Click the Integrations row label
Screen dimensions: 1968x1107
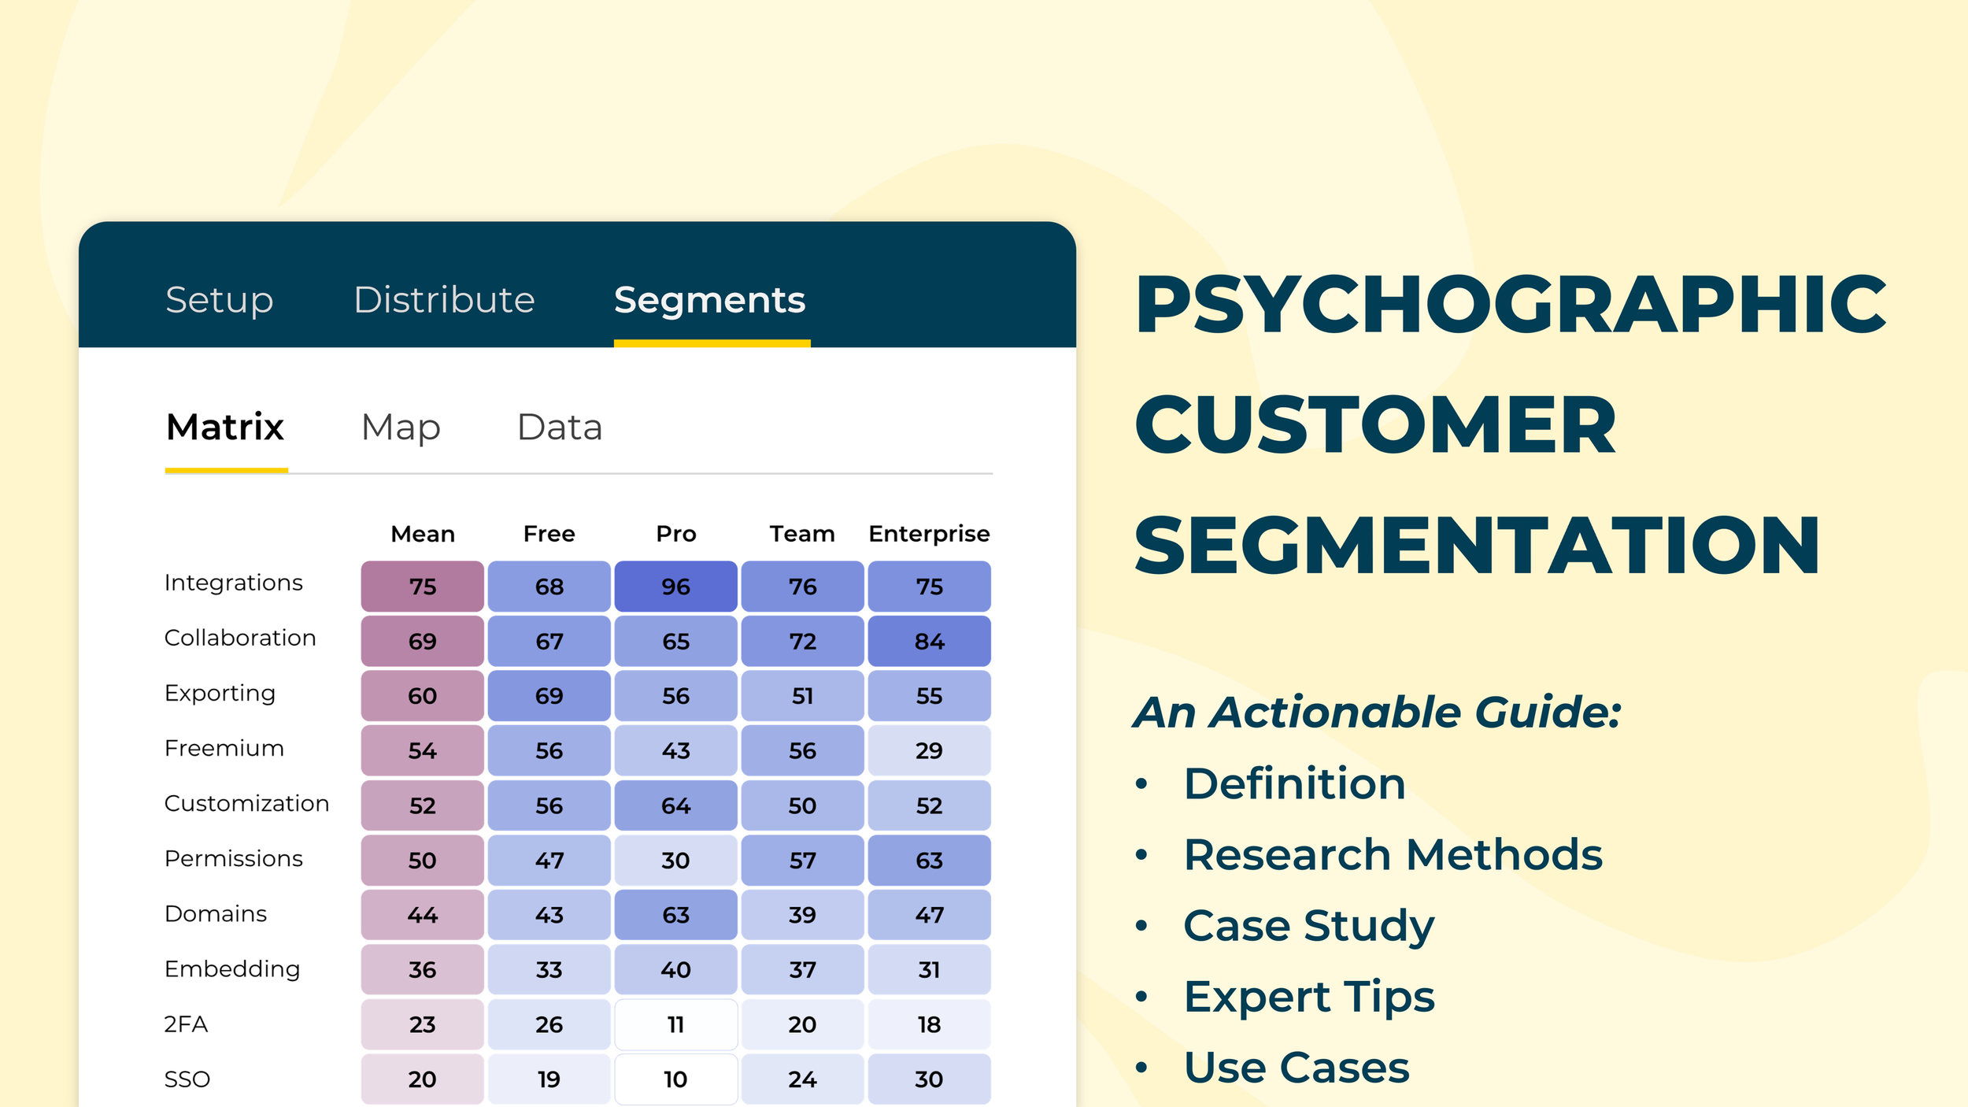pyautogui.click(x=234, y=583)
